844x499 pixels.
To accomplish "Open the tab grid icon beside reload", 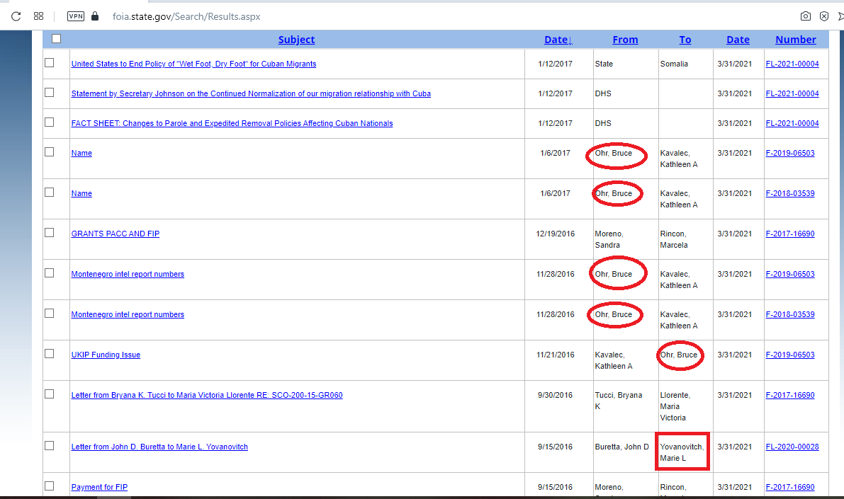I will pos(38,16).
